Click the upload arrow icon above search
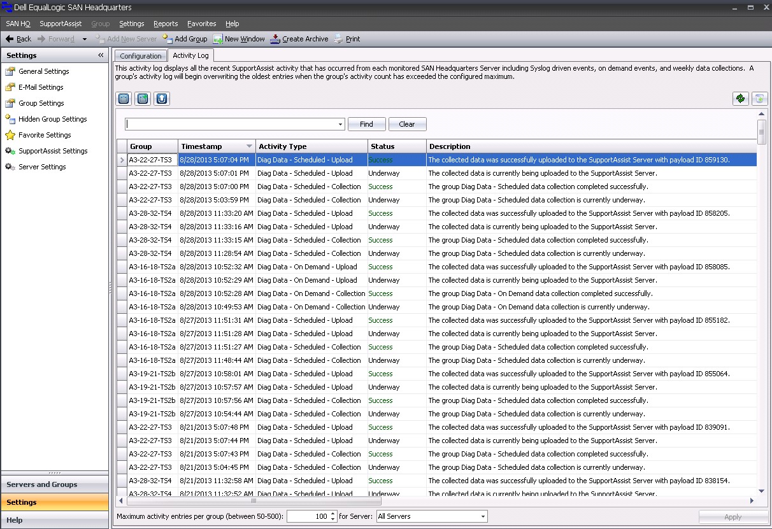 pyautogui.click(x=162, y=99)
